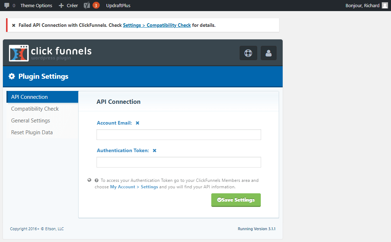Click the ClickFunnels logo icon
This screenshot has height=242, width=391.
[19, 53]
